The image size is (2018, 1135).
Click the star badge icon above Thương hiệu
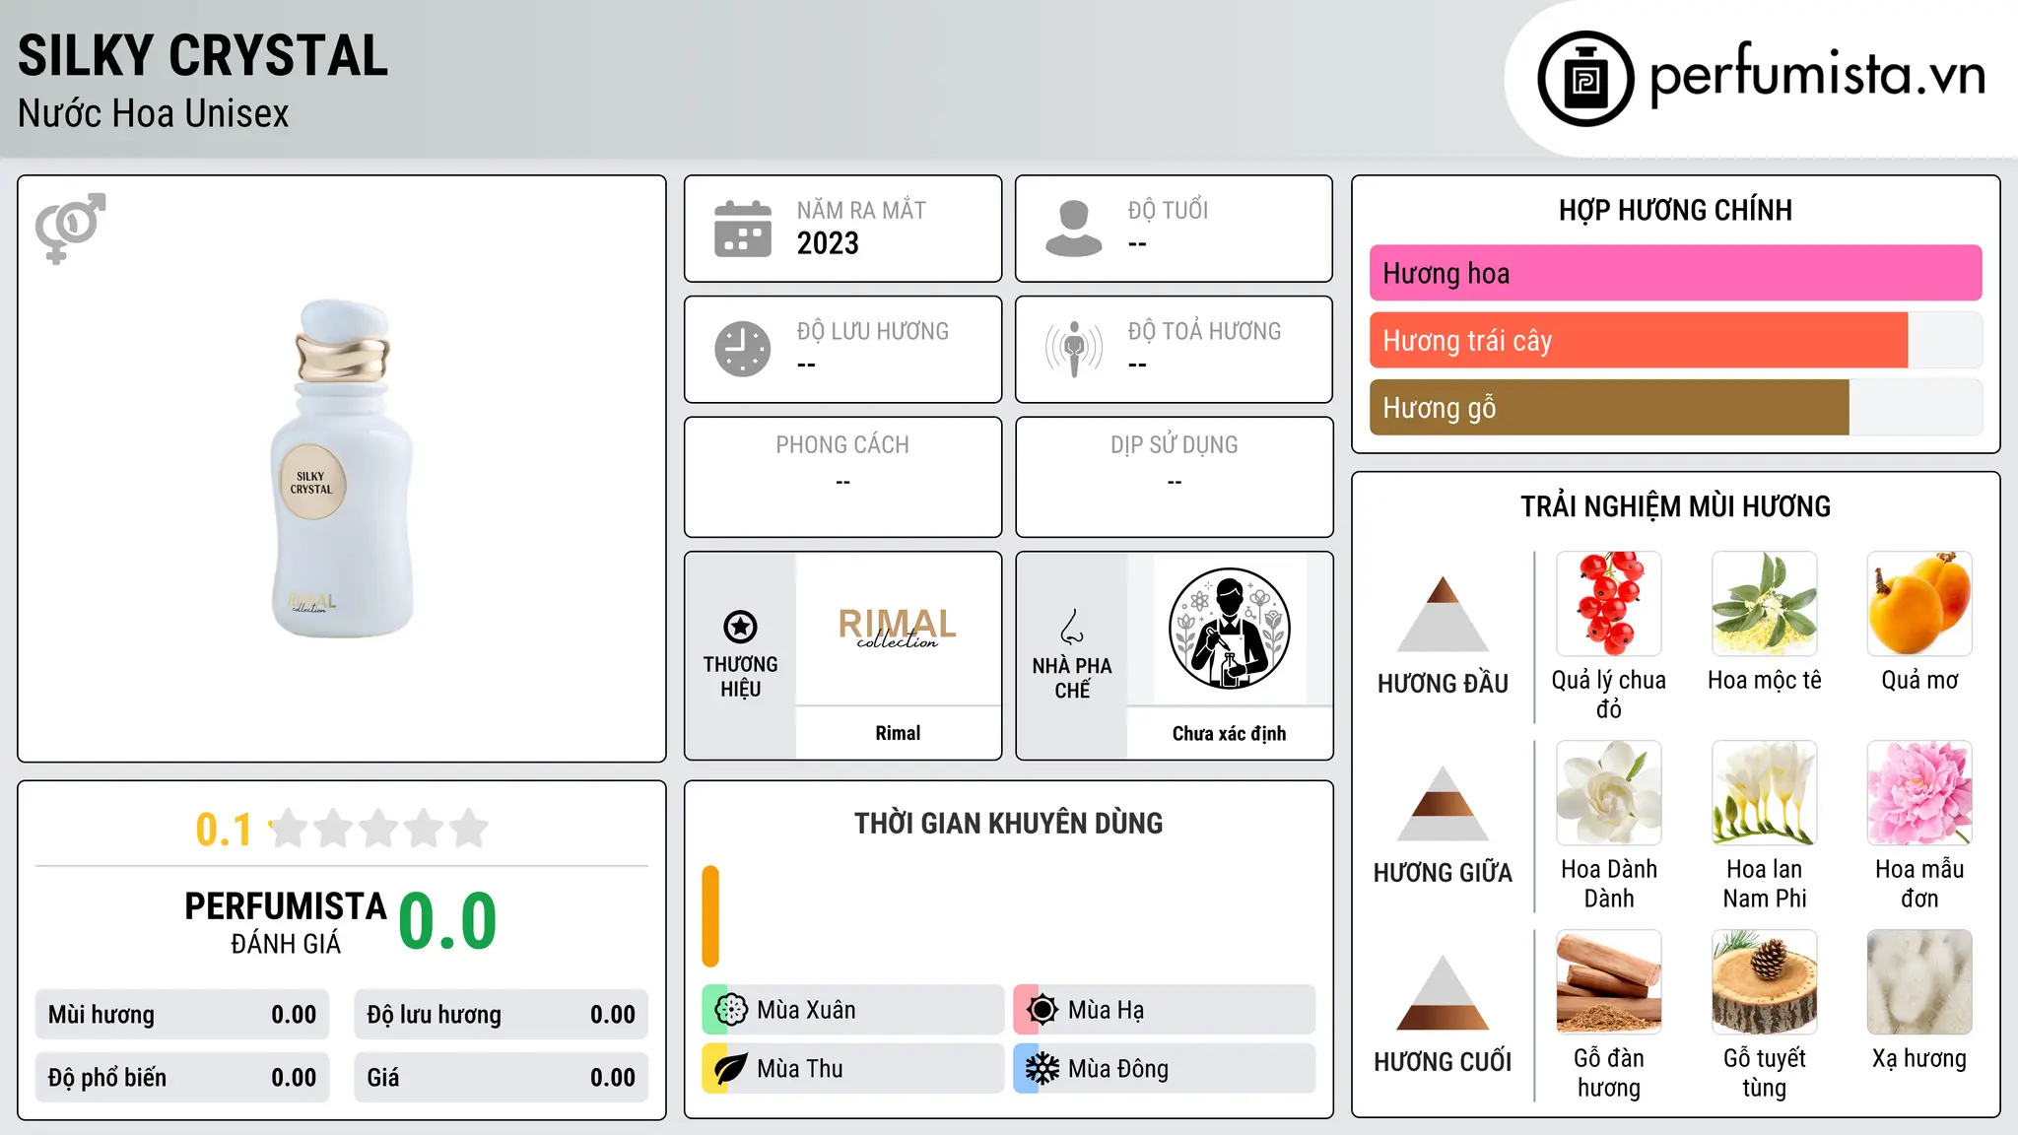(x=740, y=627)
